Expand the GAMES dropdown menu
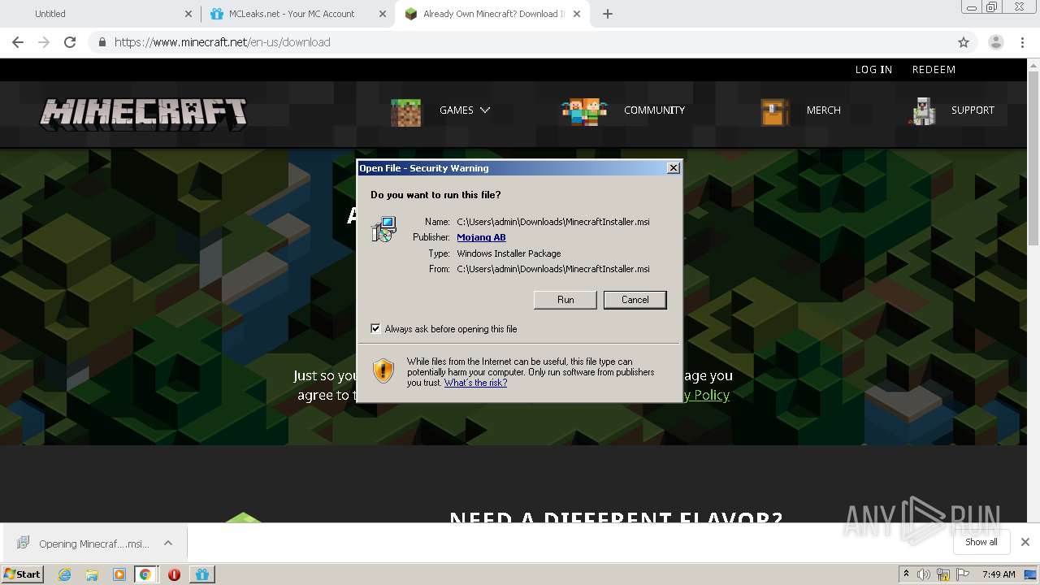This screenshot has width=1040, height=585. tap(465, 110)
